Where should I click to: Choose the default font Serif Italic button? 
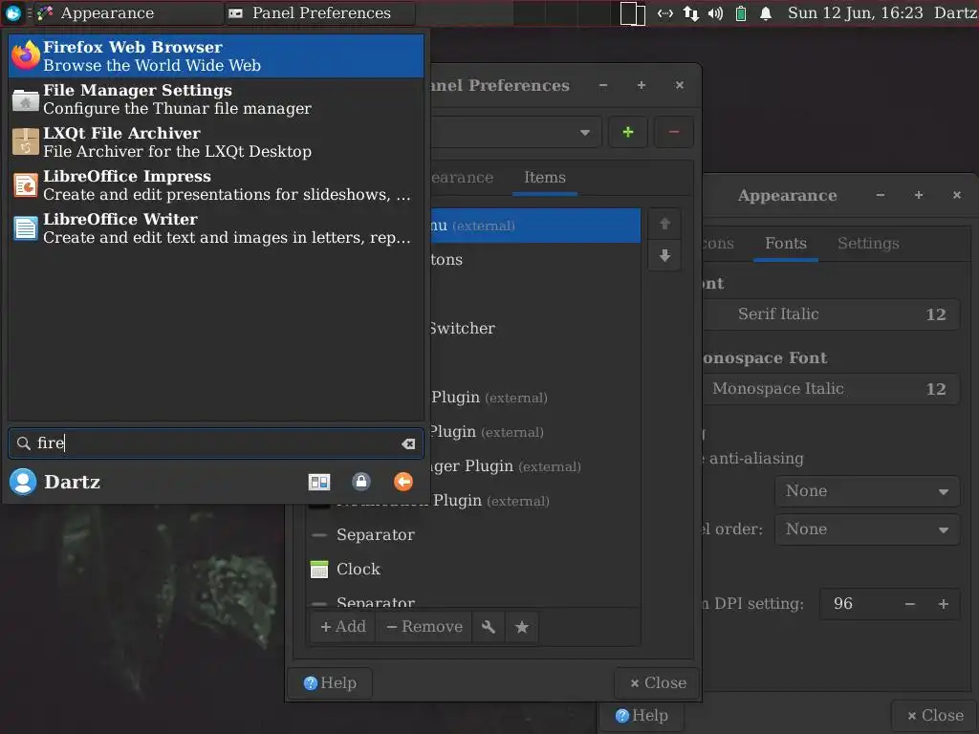[831, 314]
